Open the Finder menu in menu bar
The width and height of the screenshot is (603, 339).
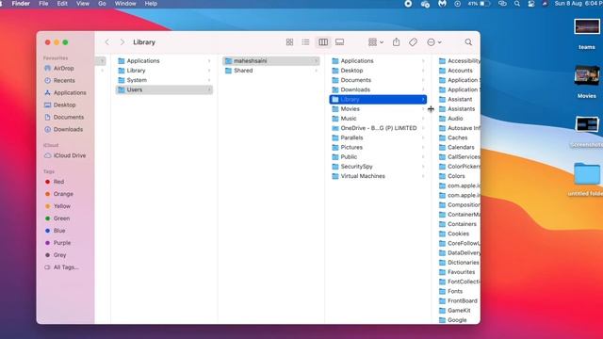pyautogui.click(x=21, y=4)
